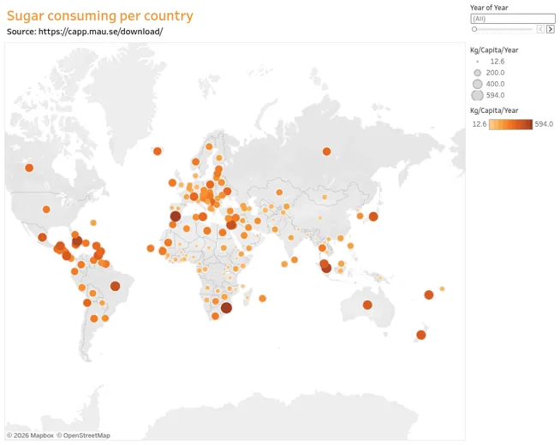This screenshot has height=445, width=560.
Task: Select the data circle over Bermuda
Action: click(x=93, y=222)
